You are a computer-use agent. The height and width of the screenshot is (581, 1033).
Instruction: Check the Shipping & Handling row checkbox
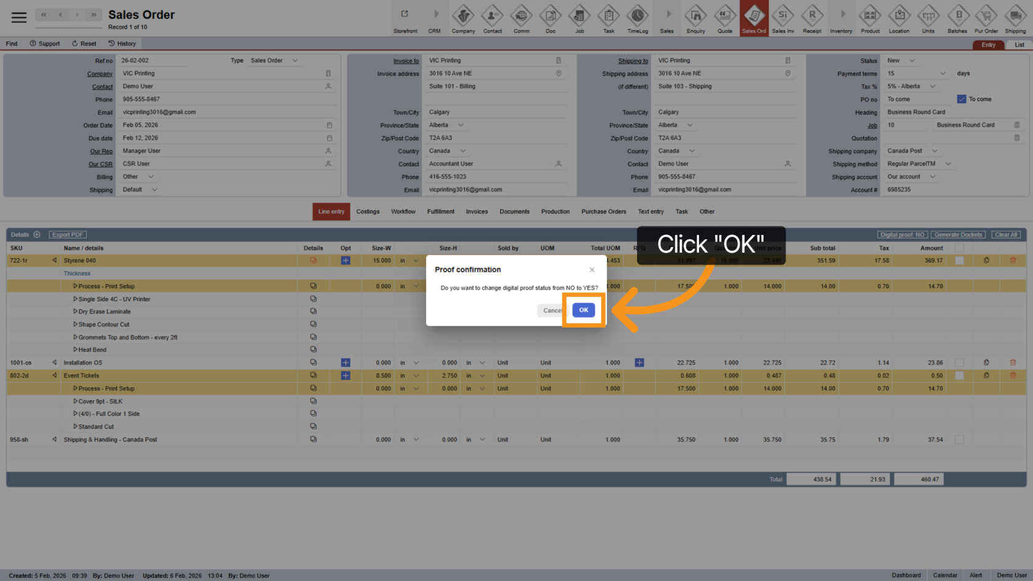(959, 440)
